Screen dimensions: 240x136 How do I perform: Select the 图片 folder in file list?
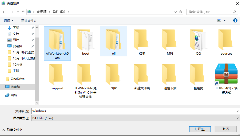click(x=114, y=76)
